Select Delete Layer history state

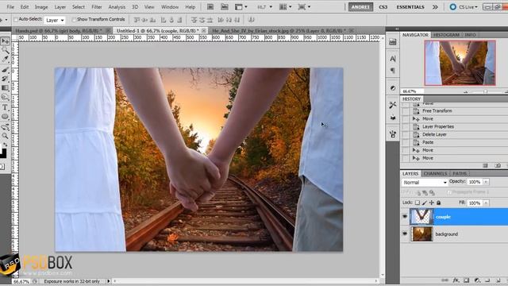point(434,134)
